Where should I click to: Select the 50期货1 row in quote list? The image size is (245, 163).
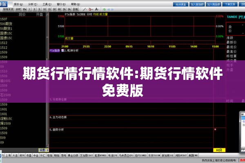(23, 29)
